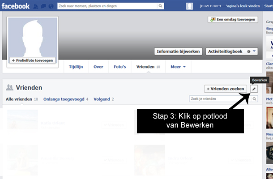
Task: Show Alle vrienden list
Action: click(x=22, y=99)
